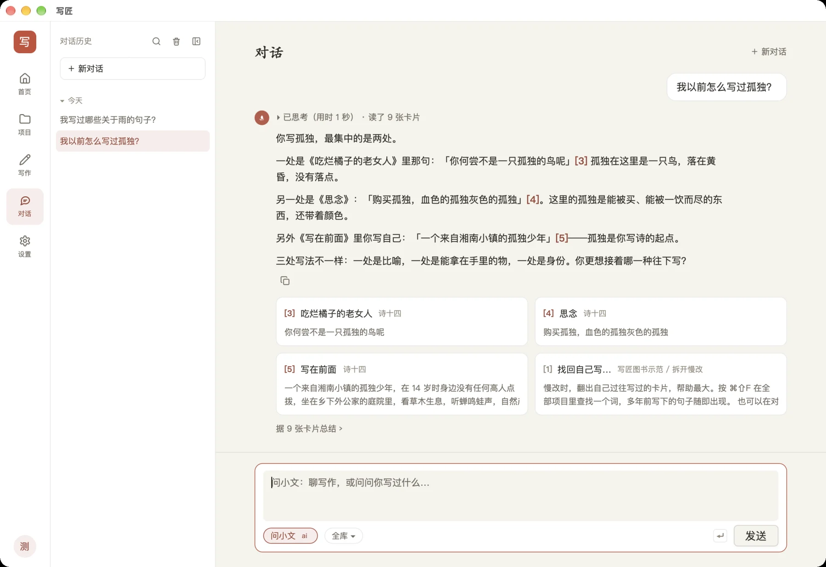Click the 测 avatar at the bottom of the sidebar
This screenshot has height=567, width=826.
tap(25, 546)
